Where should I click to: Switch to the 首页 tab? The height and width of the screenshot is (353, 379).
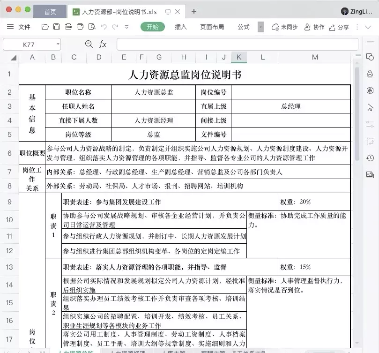click(x=50, y=12)
